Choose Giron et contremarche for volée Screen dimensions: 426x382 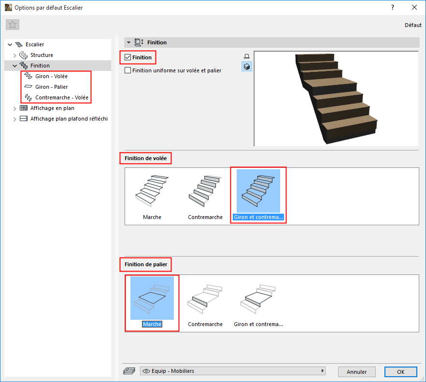(x=258, y=195)
